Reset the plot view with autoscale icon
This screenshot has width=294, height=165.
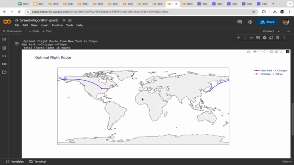pyautogui.click(x=281, y=52)
